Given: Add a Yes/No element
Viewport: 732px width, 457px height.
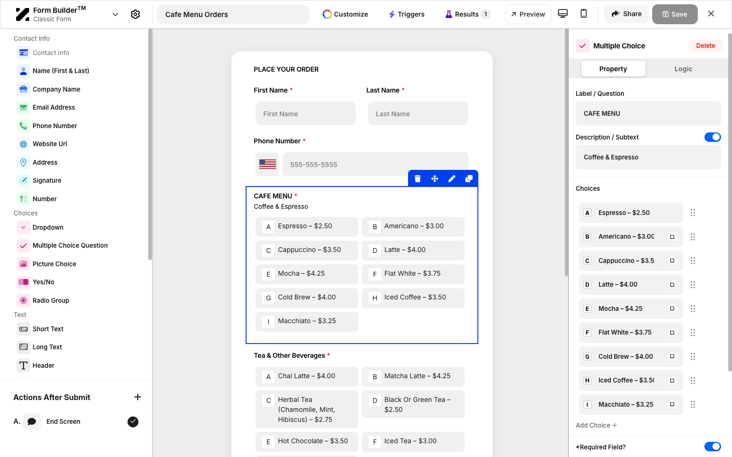Looking at the screenshot, I should (43, 282).
